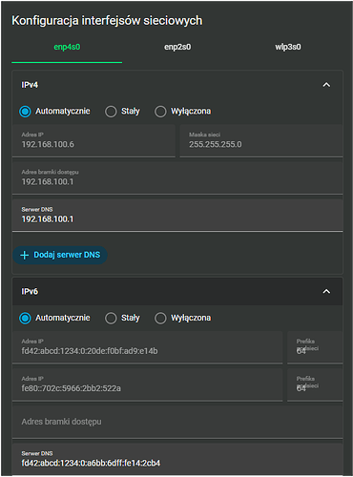
Task: Click the IPv6 Serwer DNS field
Action: point(177,460)
